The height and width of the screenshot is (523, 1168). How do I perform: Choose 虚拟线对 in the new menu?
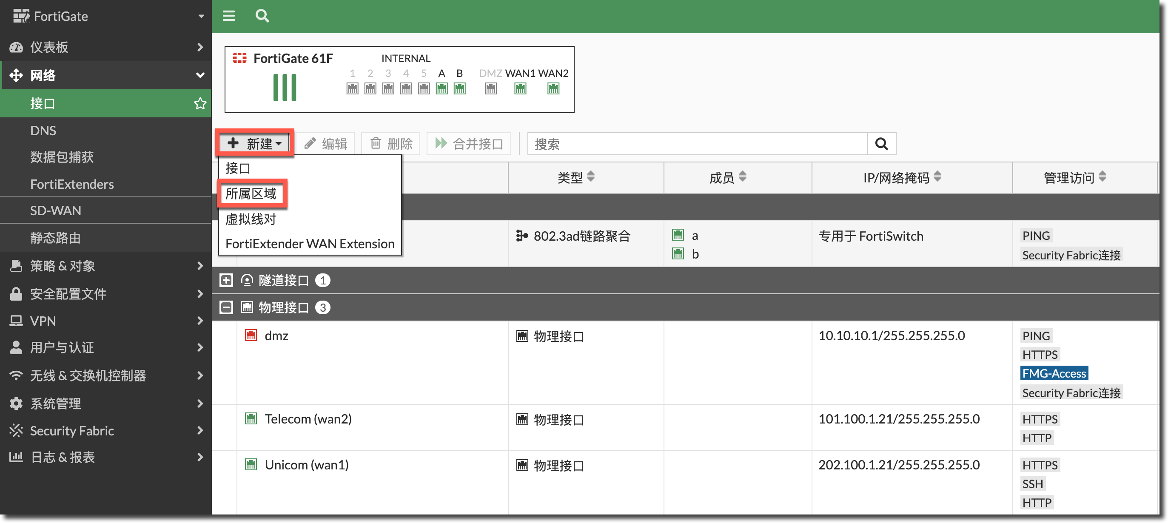pos(251,219)
